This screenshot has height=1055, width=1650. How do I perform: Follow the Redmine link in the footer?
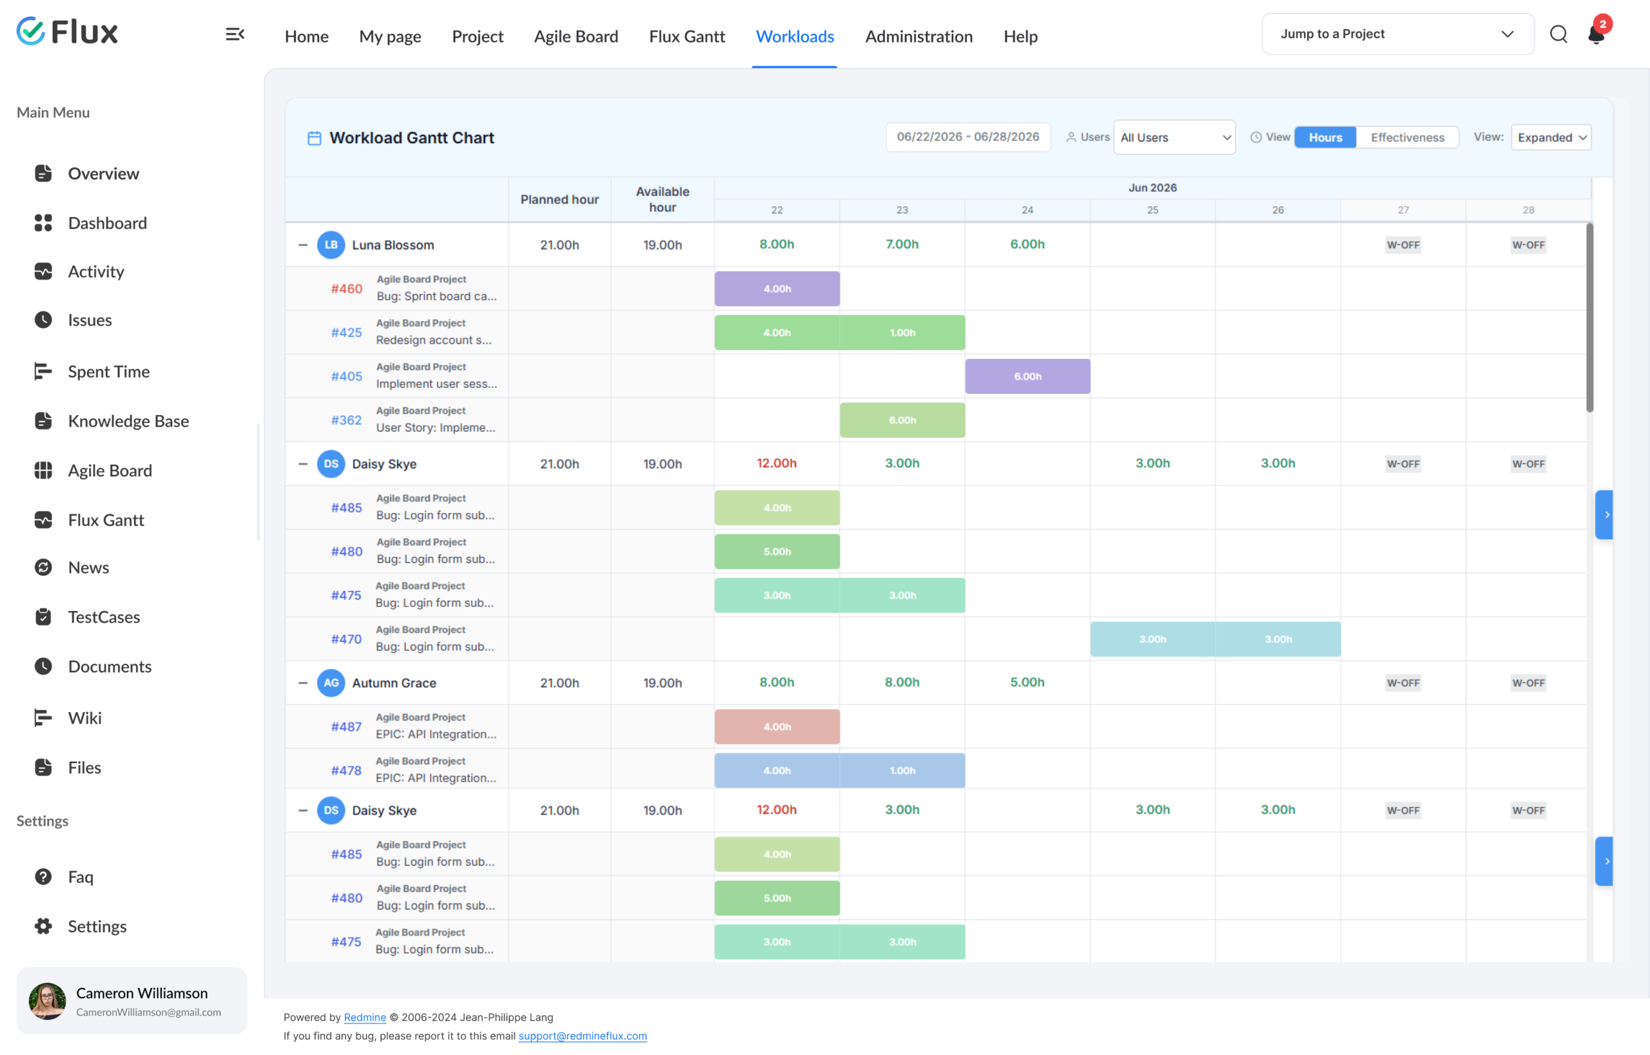[365, 1016]
